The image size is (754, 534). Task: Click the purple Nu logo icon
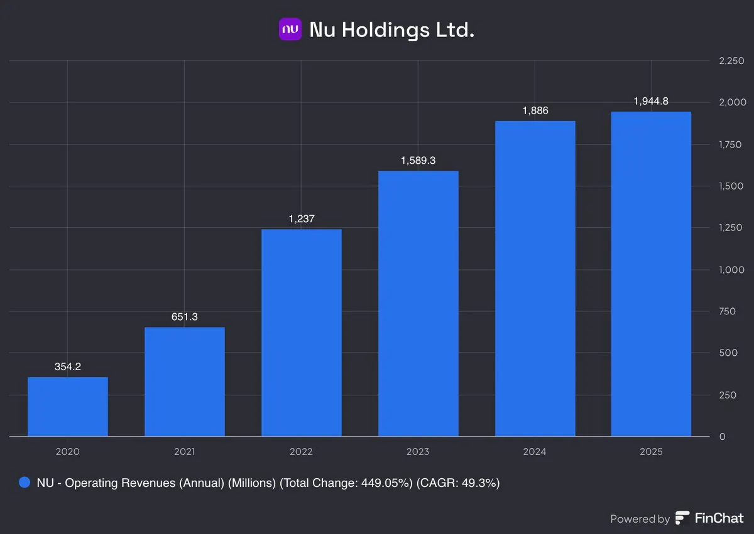pyautogui.click(x=290, y=29)
